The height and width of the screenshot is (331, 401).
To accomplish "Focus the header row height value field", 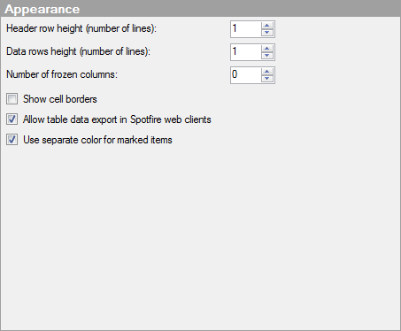I will click(246, 29).
